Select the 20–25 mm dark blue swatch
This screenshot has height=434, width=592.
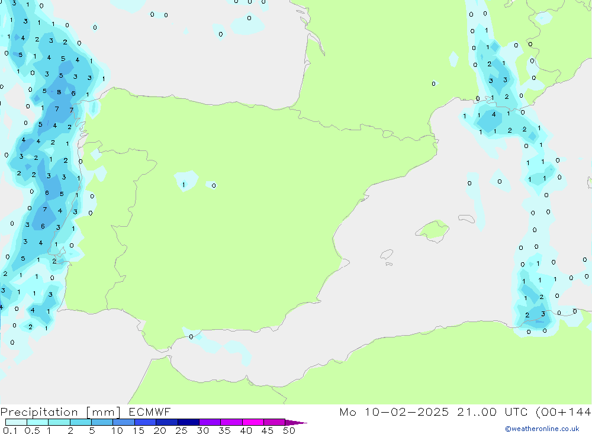pos(167,422)
